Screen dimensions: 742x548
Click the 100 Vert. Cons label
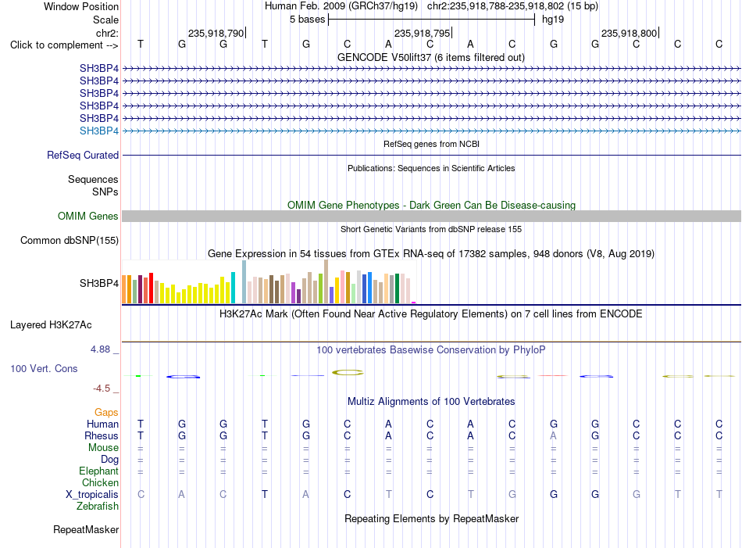pos(44,368)
